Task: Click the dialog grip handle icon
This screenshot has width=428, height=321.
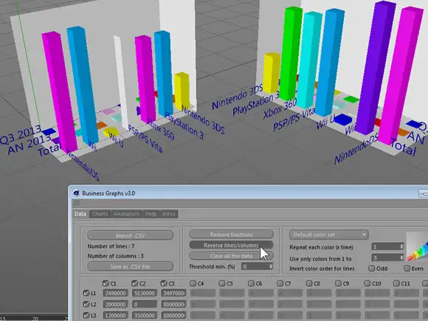Action: coord(77,203)
